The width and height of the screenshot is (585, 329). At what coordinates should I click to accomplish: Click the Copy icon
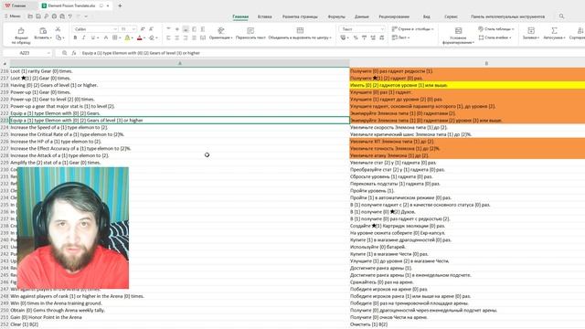point(58,37)
